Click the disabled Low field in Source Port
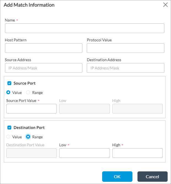This screenshot has height=184, width=171. pyautogui.click(x=84, y=109)
